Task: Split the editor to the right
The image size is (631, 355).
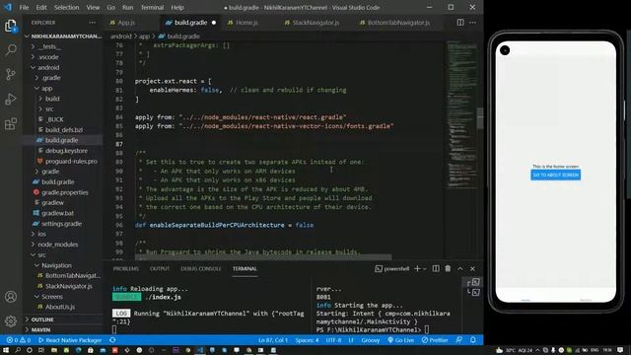Action: tap(460, 23)
